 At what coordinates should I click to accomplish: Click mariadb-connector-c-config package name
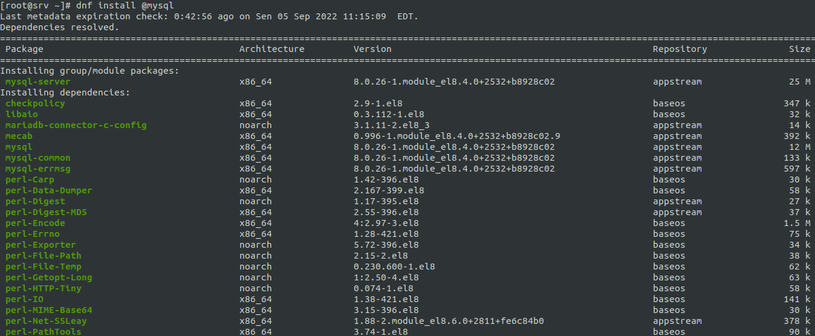click(76, 125)
